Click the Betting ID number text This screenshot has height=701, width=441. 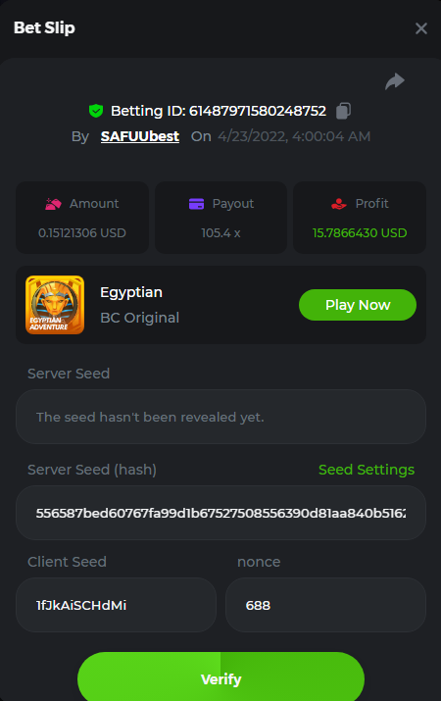(258, 111)
